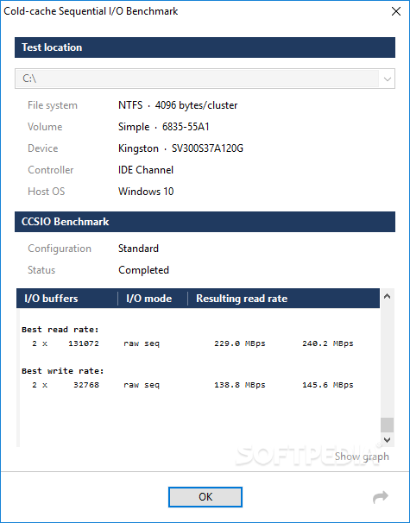Image resolution: width=410 pixels, height=523 pixels.
Task: Click the Configuration label
Action: [x=60, y=249]
